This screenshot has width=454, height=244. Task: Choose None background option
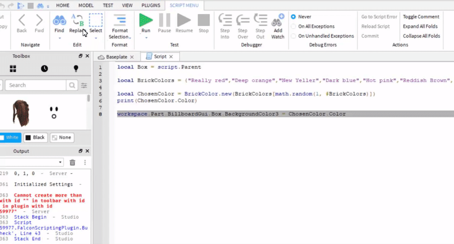(62, 137)
